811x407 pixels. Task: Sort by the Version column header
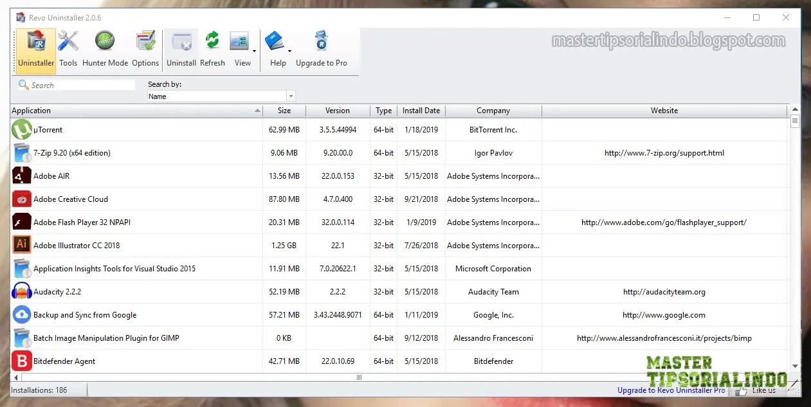338,111
